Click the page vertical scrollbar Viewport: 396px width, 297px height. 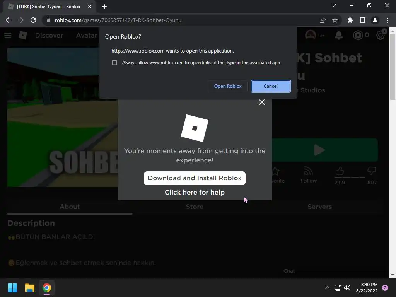393,67
